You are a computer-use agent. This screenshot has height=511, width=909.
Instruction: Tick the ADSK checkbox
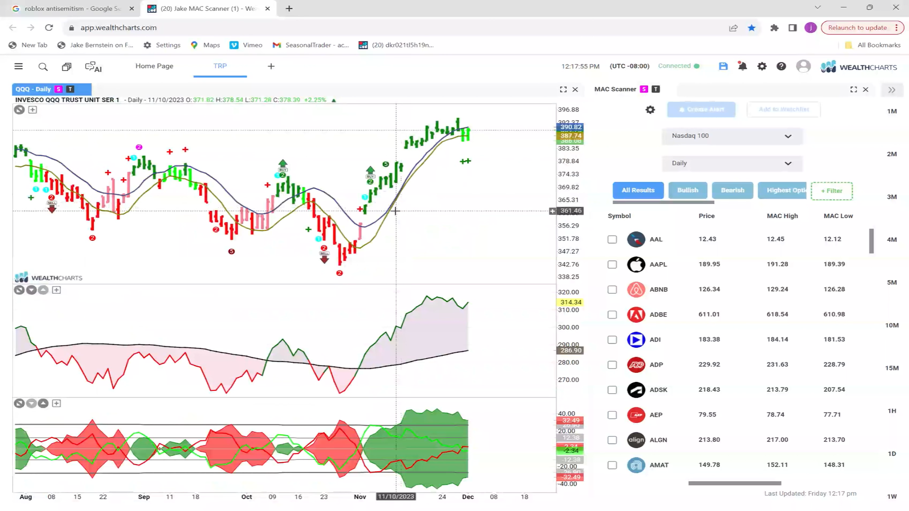click(x=612, y=390)
